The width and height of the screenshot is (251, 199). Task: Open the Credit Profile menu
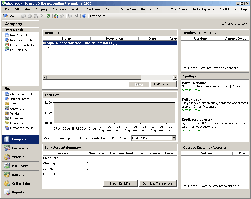coord(228,9)
